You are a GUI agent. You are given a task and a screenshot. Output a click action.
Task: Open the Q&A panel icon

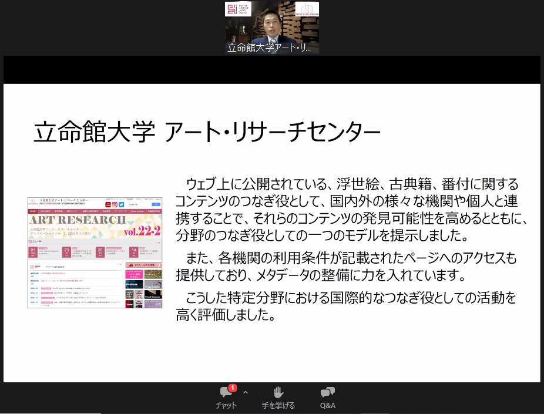327,392
